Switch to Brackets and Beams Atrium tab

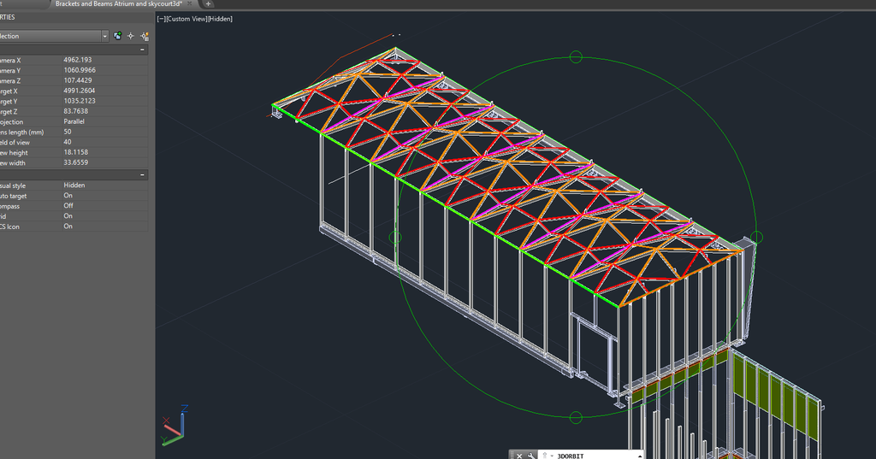click(118, 4)
